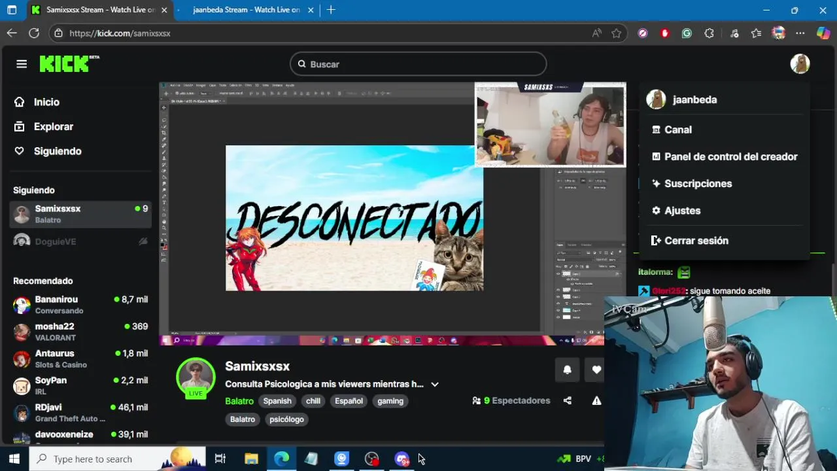Open jaanbeda profile name in dropdown
Screen dimensions: 837x471
[694, 99]
